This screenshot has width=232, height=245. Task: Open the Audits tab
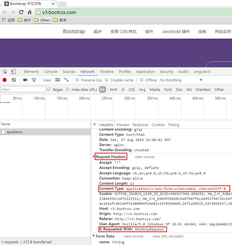pos(184,72)
